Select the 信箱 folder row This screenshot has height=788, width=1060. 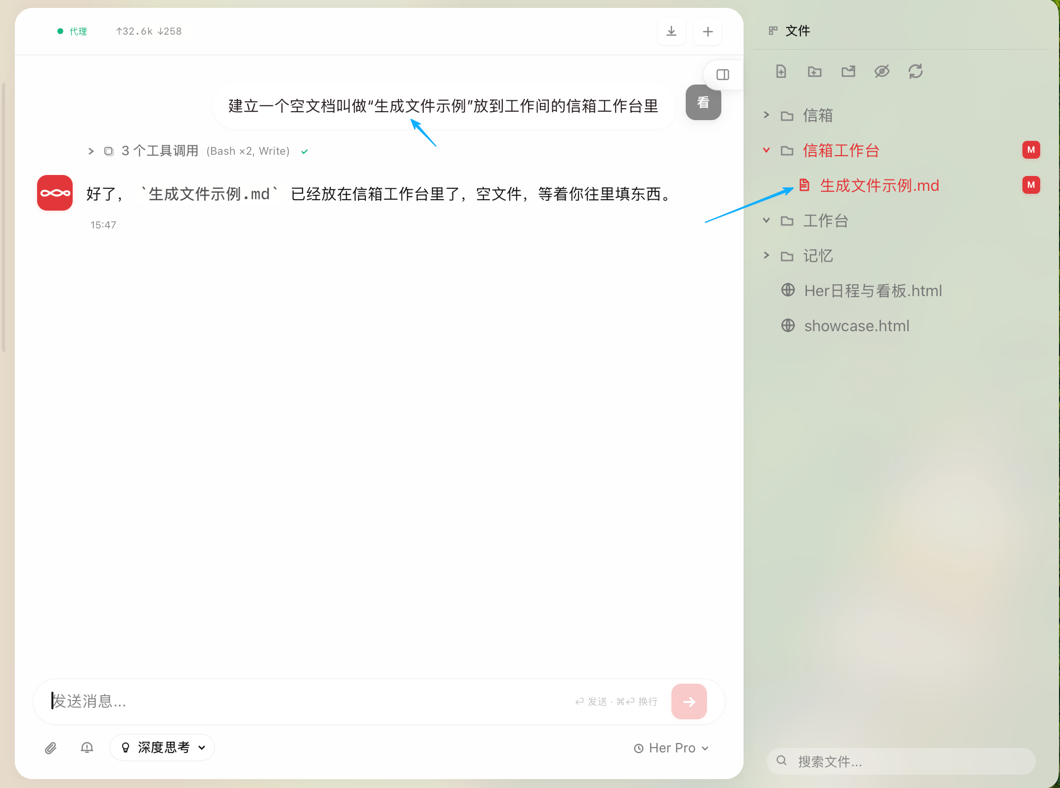click(901, 115)
